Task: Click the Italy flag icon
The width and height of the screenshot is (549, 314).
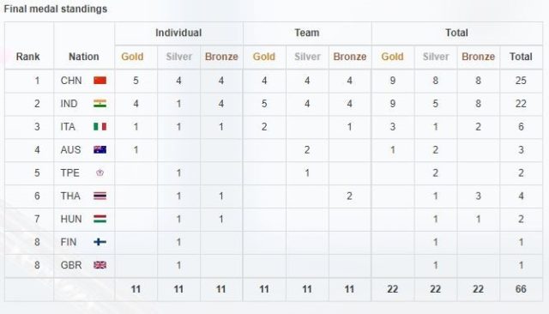Action: point(100,127)
